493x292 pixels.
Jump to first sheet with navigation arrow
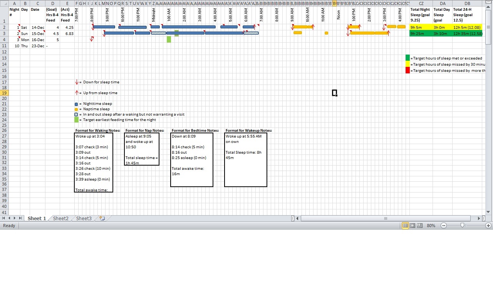(4, 218)
